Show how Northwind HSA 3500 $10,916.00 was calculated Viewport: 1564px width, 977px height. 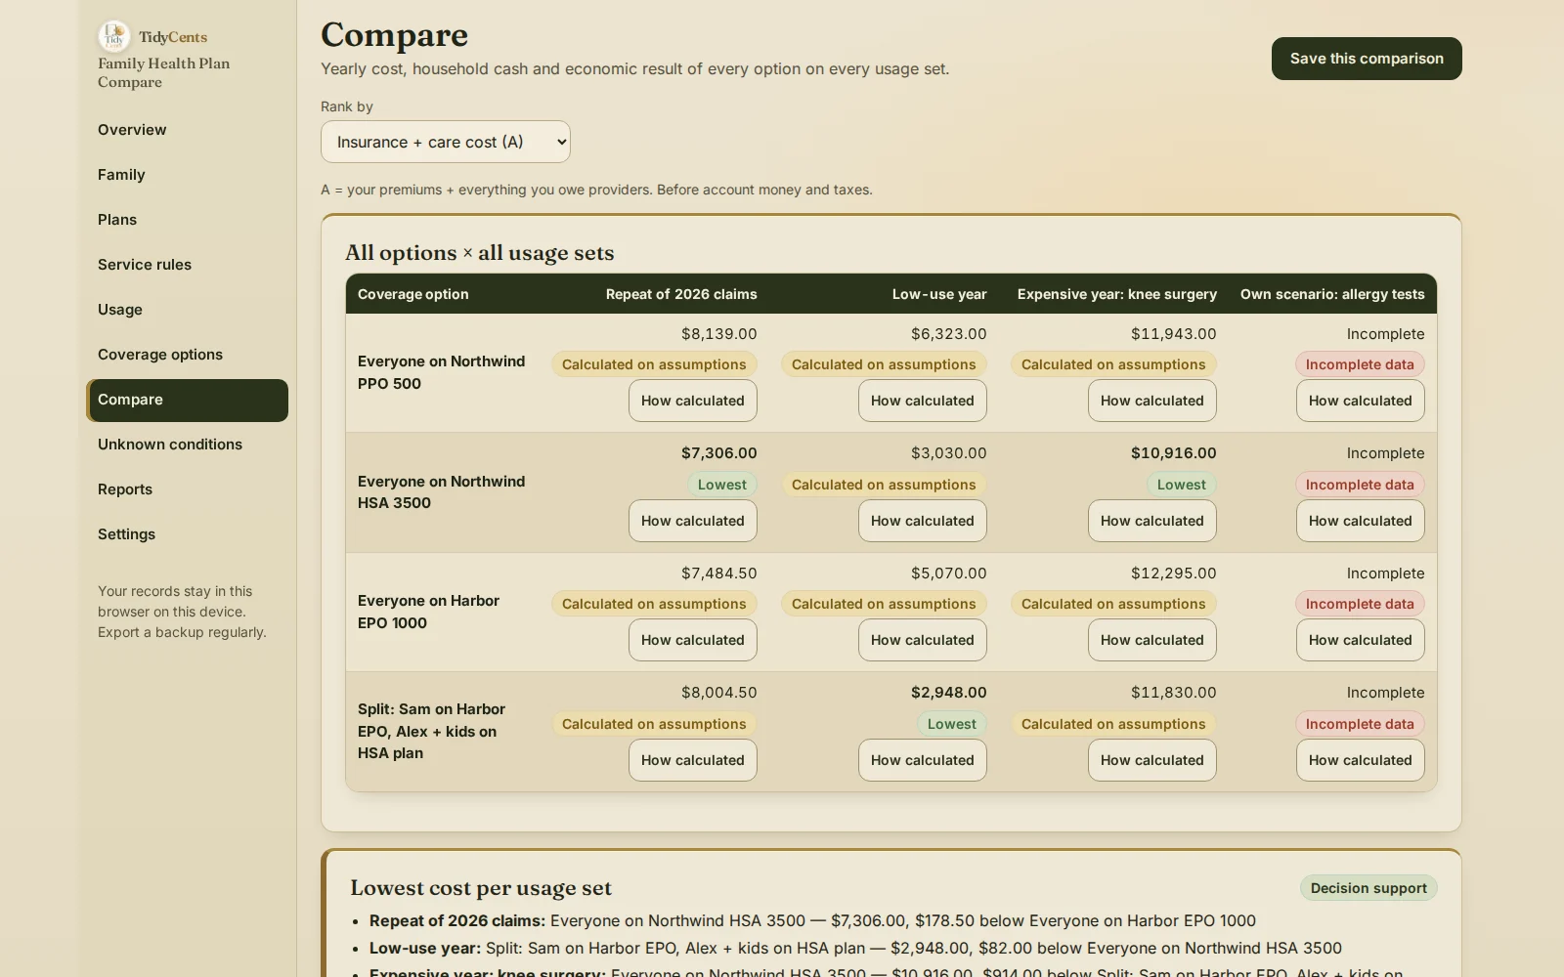[1152, 521]
